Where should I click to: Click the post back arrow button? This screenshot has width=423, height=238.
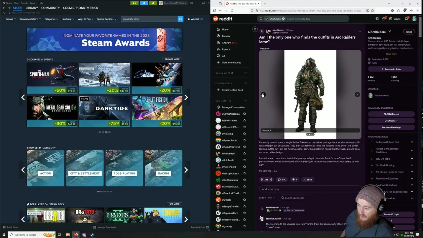point(262,31)
